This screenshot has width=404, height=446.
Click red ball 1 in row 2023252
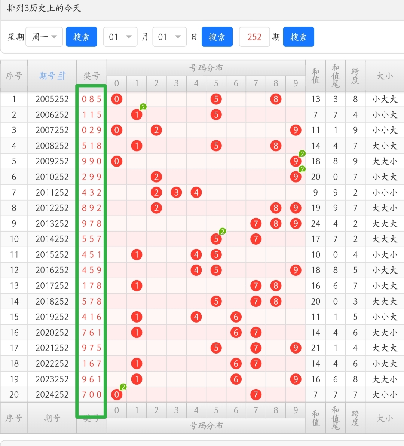137,379
